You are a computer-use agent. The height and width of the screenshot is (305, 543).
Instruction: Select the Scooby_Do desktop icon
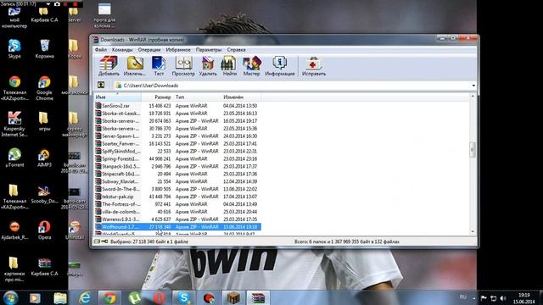coord(44,194)
